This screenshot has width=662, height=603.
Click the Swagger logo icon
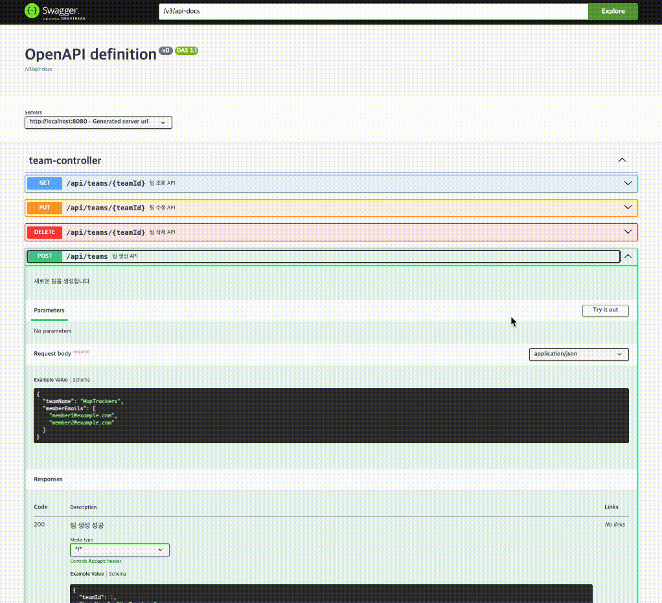pyautogui.click(x=32, y=11)
